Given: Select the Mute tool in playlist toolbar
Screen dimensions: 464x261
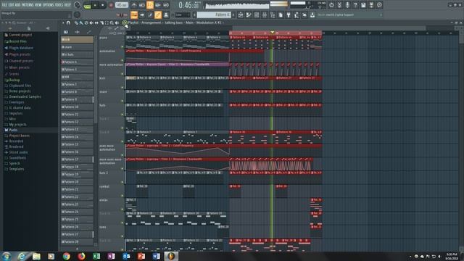Looking at the screenshot, I should (91, 22).
